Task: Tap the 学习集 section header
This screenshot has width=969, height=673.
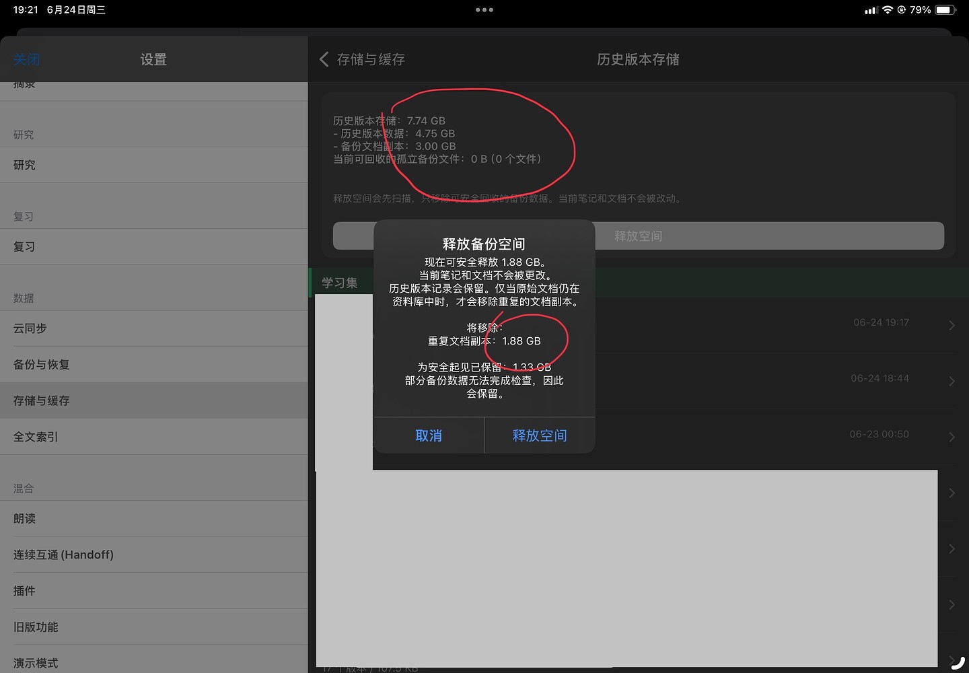Action: [340, 283]
